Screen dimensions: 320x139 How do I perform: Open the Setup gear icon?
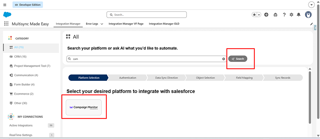click(291, 15)
